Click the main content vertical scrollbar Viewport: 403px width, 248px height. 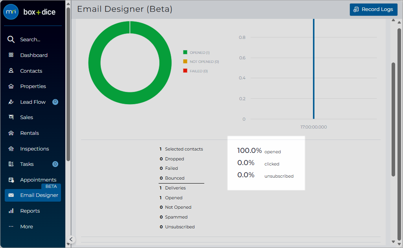coord(393,119)
